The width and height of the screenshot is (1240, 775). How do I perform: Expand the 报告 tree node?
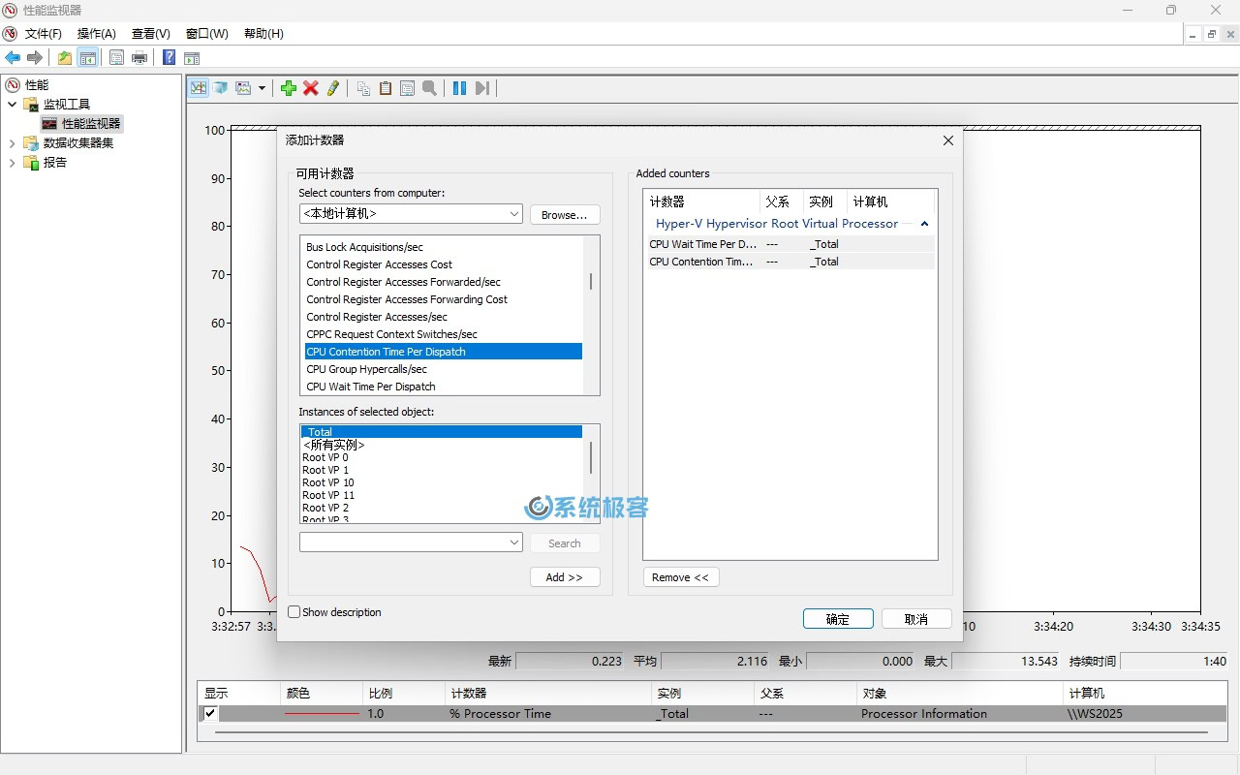13,162
